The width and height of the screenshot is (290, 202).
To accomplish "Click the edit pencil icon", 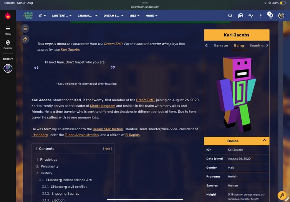I will [25, 39].
